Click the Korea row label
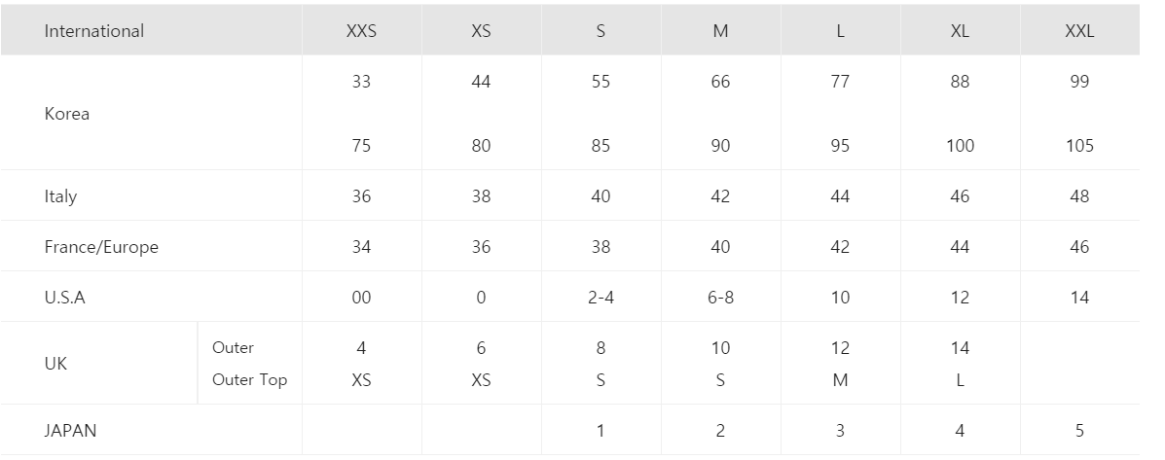 [x=67, y=114]
